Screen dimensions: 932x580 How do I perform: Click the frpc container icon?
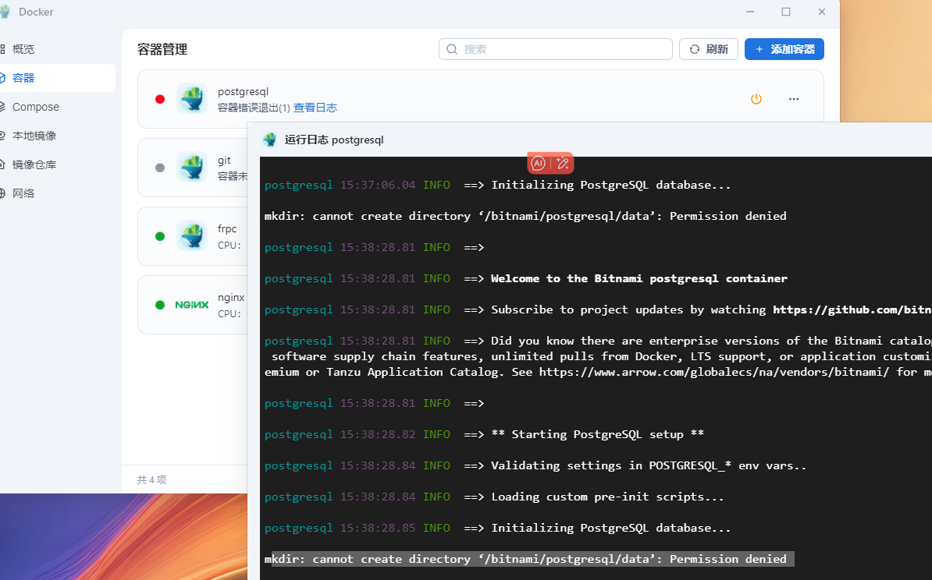192,236
